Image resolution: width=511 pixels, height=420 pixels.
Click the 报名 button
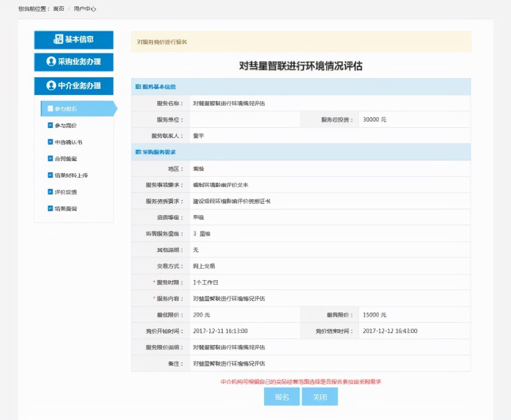coord(282,396)
